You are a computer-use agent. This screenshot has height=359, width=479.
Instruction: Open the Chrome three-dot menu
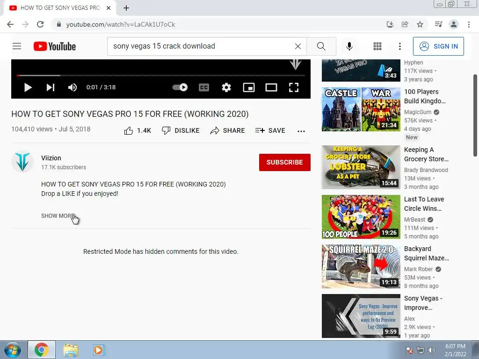pyautogui.click(x=469, y=24)
